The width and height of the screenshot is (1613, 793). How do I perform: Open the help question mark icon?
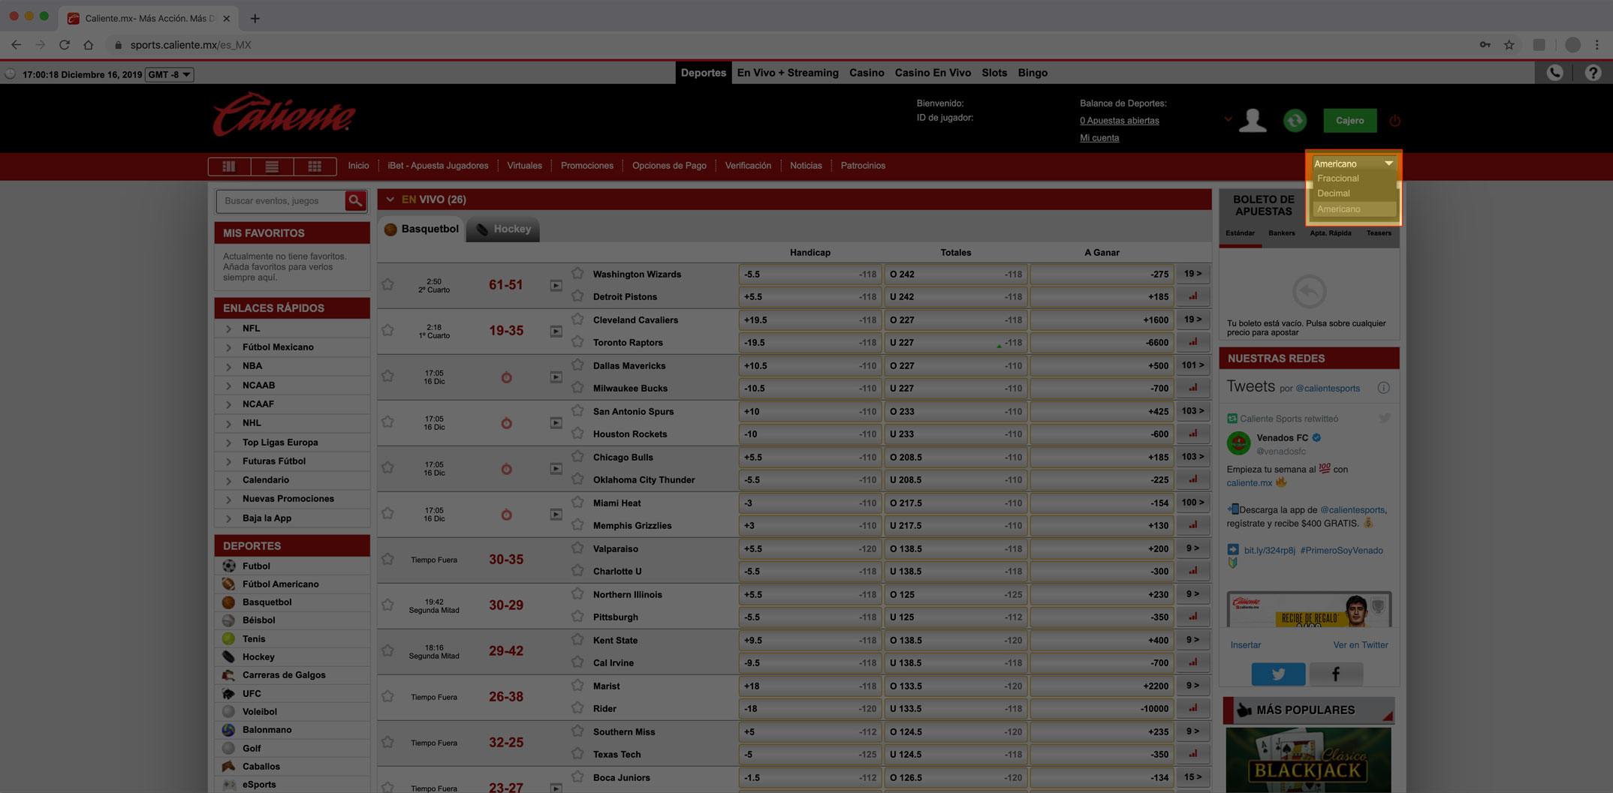[1593, 73]
